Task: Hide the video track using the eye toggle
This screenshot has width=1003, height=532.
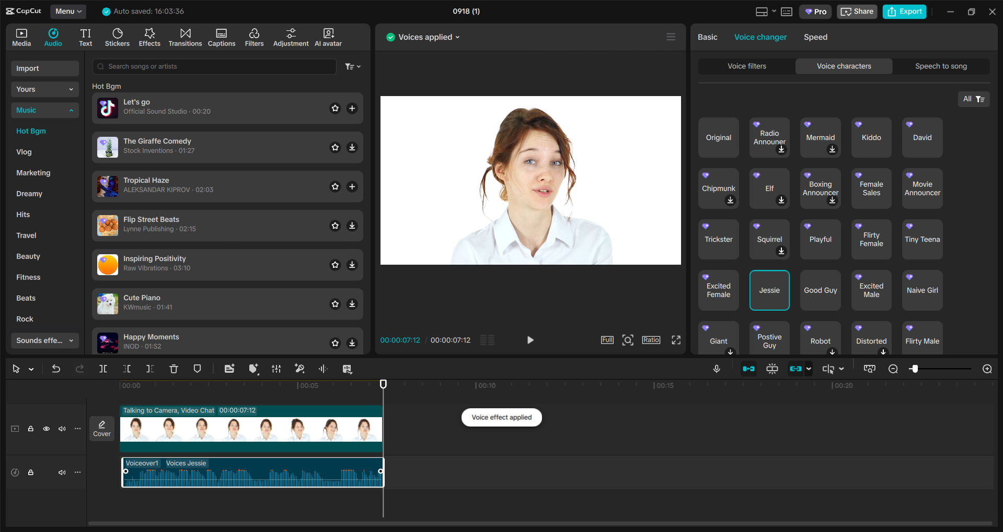Action: coord(46,428)
